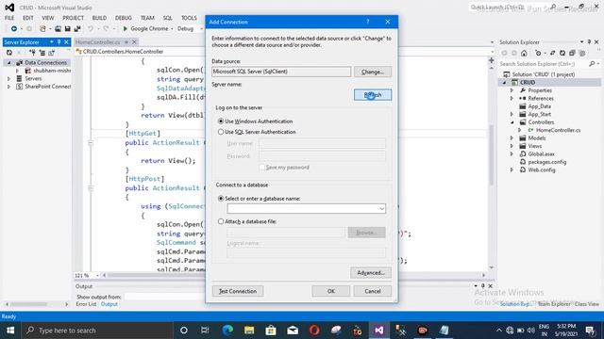This screenshot has height=339, width=604.
Task: Click the code editor vertical scrollbar
Action: pos(491,153)
